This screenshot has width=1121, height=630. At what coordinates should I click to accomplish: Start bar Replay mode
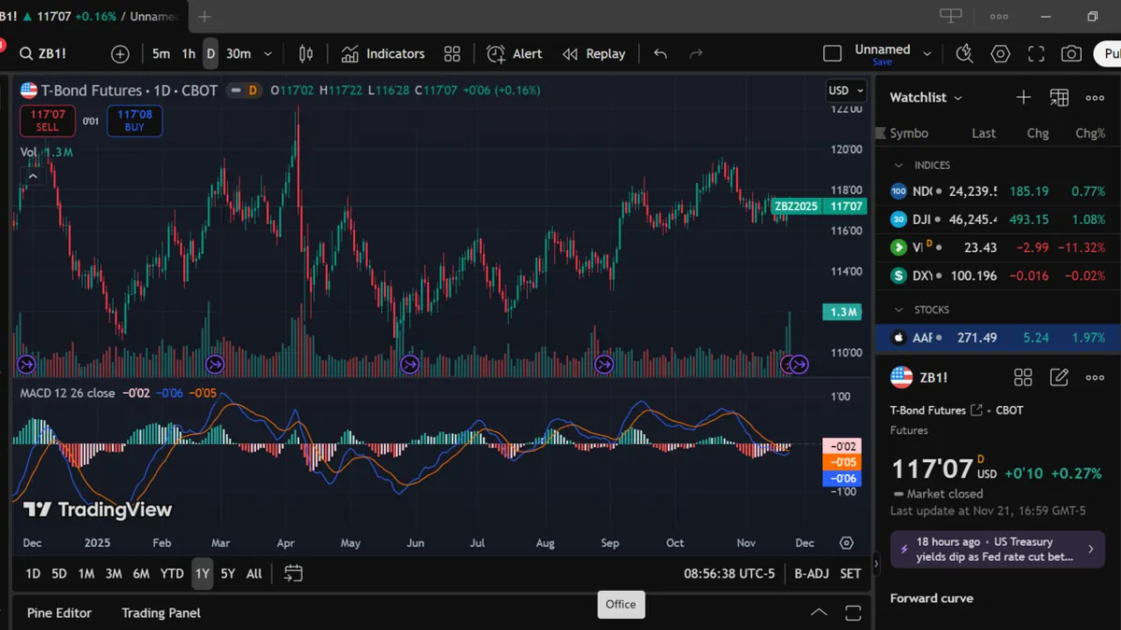(x=594, y=54)
